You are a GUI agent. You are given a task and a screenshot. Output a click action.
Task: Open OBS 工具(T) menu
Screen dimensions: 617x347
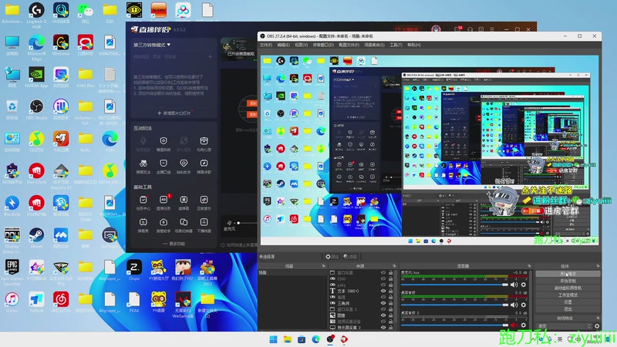[396, 45]
